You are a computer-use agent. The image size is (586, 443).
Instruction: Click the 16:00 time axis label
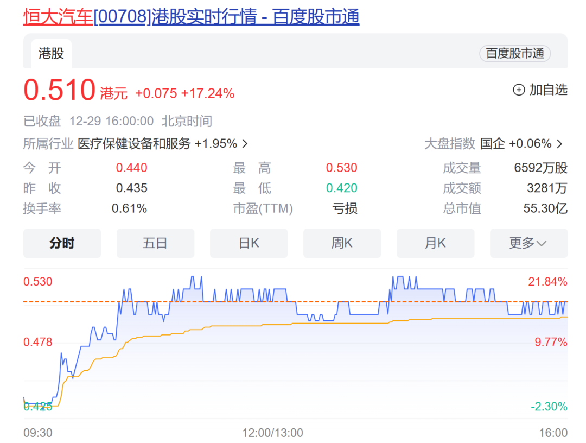553,433
